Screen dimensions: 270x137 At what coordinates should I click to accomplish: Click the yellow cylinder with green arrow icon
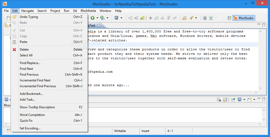pyautogui.click(x=142, y=18)
